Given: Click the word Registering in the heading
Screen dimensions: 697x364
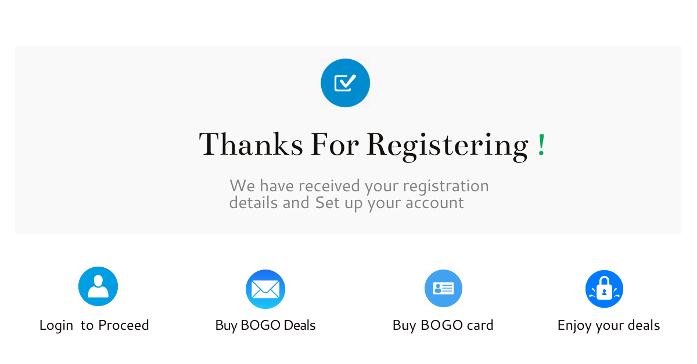Looking at the screenshot, I should (x=448, y=146).
